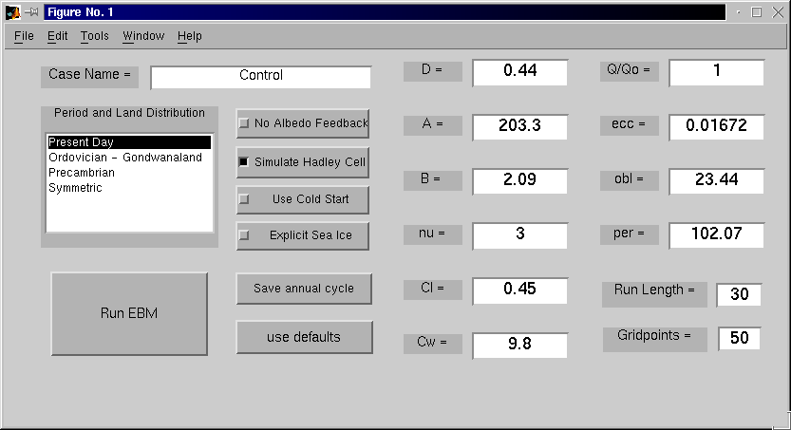The height and width of the screenshot is (430, 791).
Task: Select Present Day in land distribution list
Action: point(129,142)
